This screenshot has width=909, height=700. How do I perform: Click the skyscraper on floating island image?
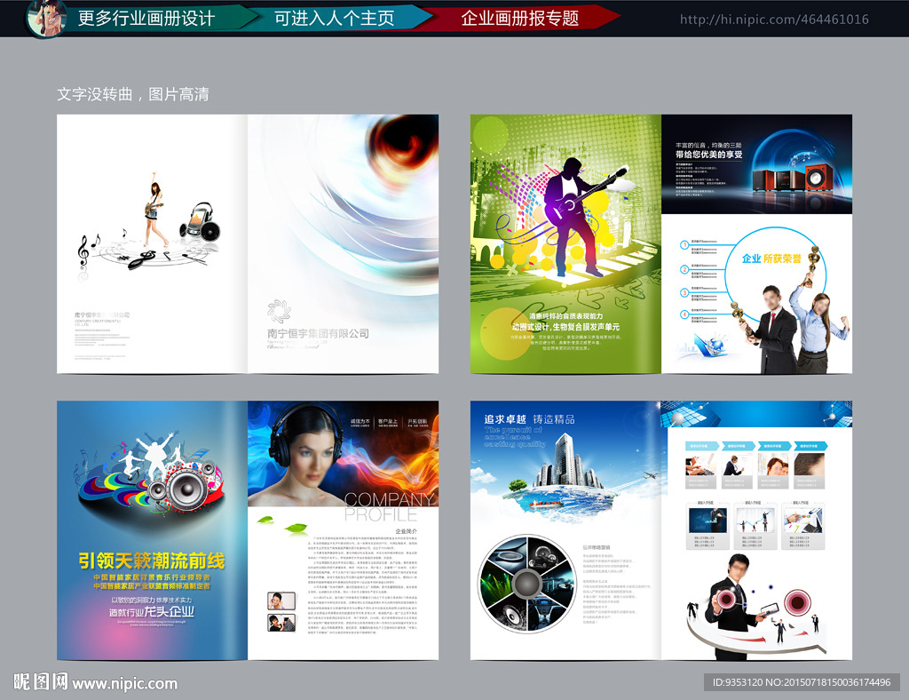click(559, 479)
